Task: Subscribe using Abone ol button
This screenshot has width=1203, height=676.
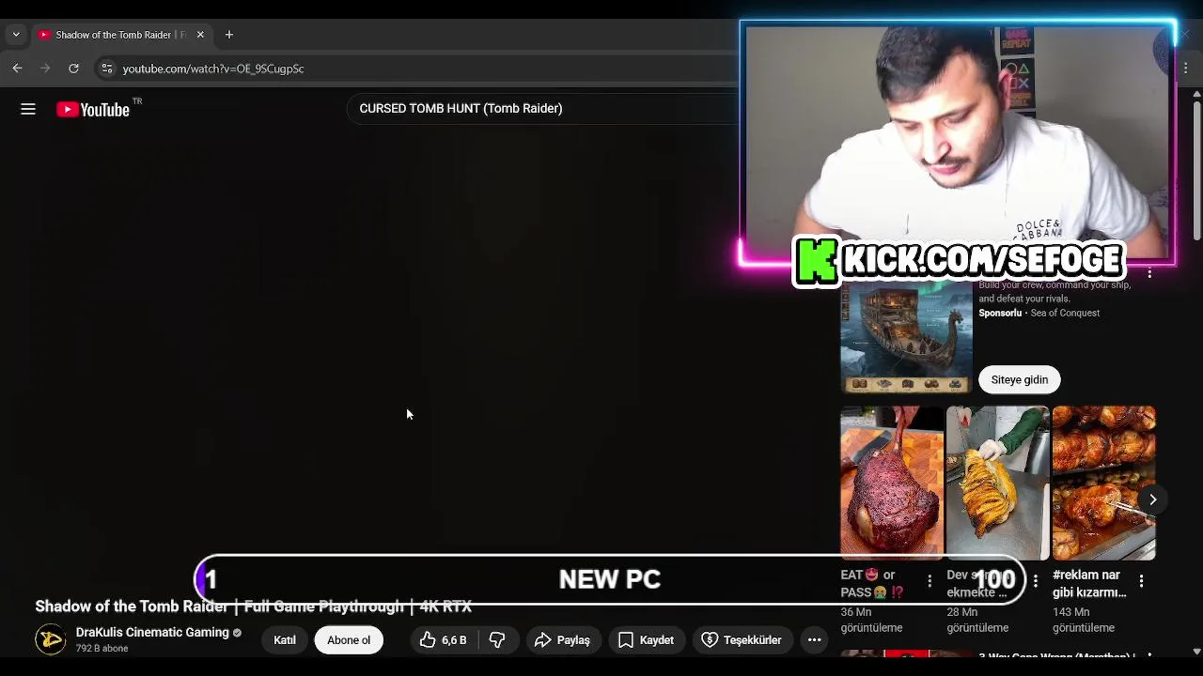Action: click(349, 640)
